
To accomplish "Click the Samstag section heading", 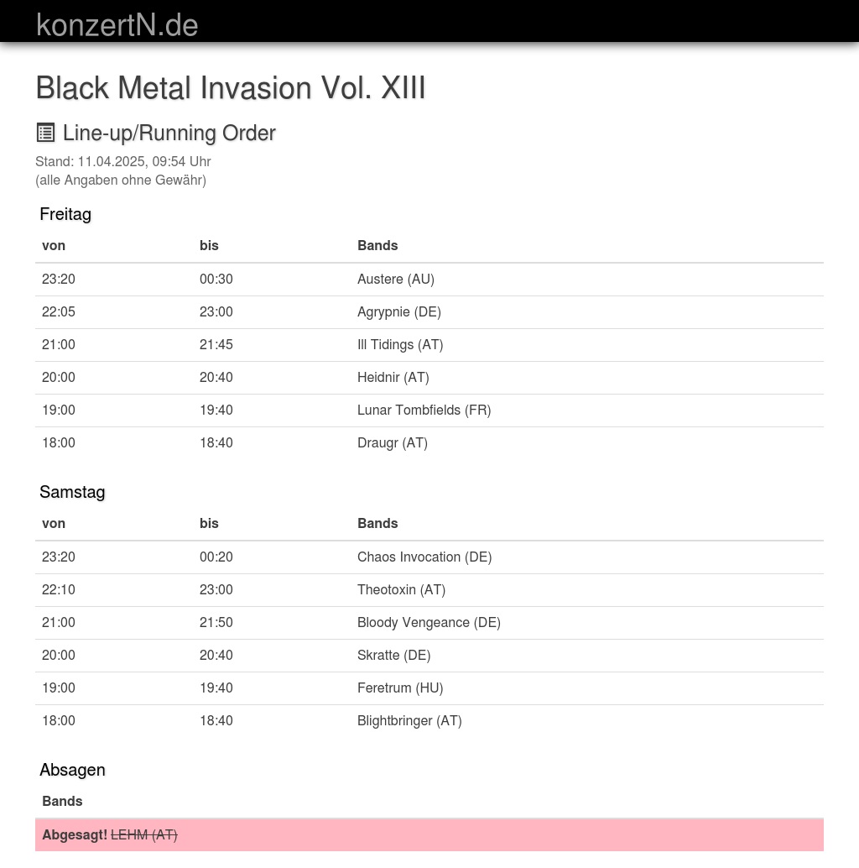I will 72,492.
